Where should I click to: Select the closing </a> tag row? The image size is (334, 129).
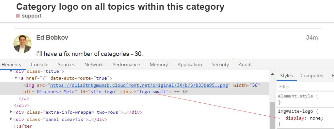[24, 99]
